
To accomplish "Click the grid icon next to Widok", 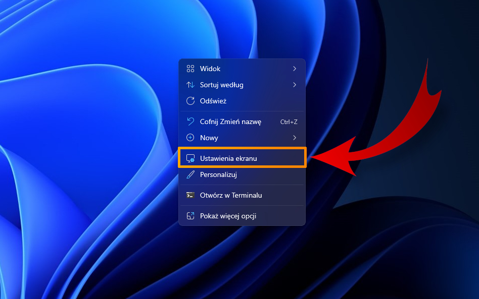I will click(x=191, y=69).
